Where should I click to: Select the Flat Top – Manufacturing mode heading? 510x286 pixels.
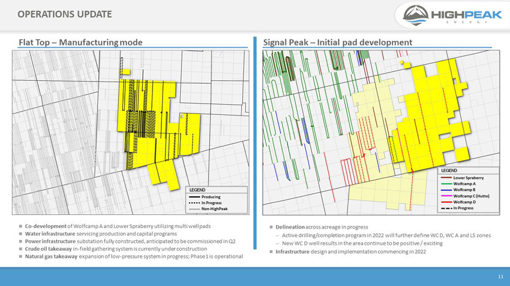click(80, 42)
